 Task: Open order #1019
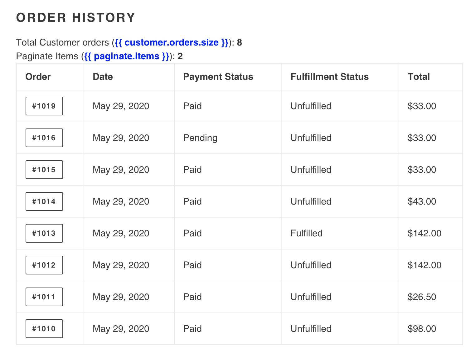[44, 106]
